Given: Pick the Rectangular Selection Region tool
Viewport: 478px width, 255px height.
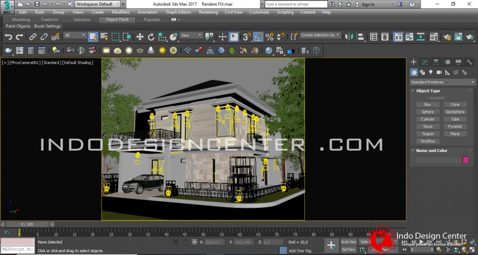Looking at the screenshot, I should pos(116,37).
